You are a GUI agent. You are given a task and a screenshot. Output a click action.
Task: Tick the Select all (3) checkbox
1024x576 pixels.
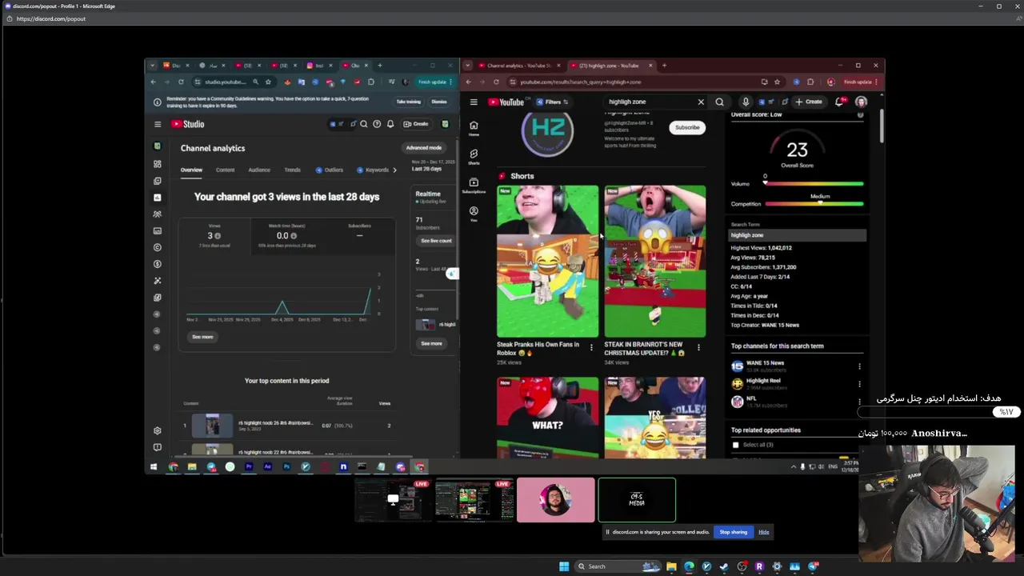click(x=735, y=445)
